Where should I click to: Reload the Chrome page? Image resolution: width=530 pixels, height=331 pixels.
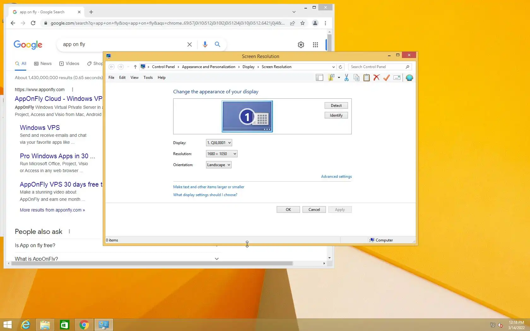33,23
